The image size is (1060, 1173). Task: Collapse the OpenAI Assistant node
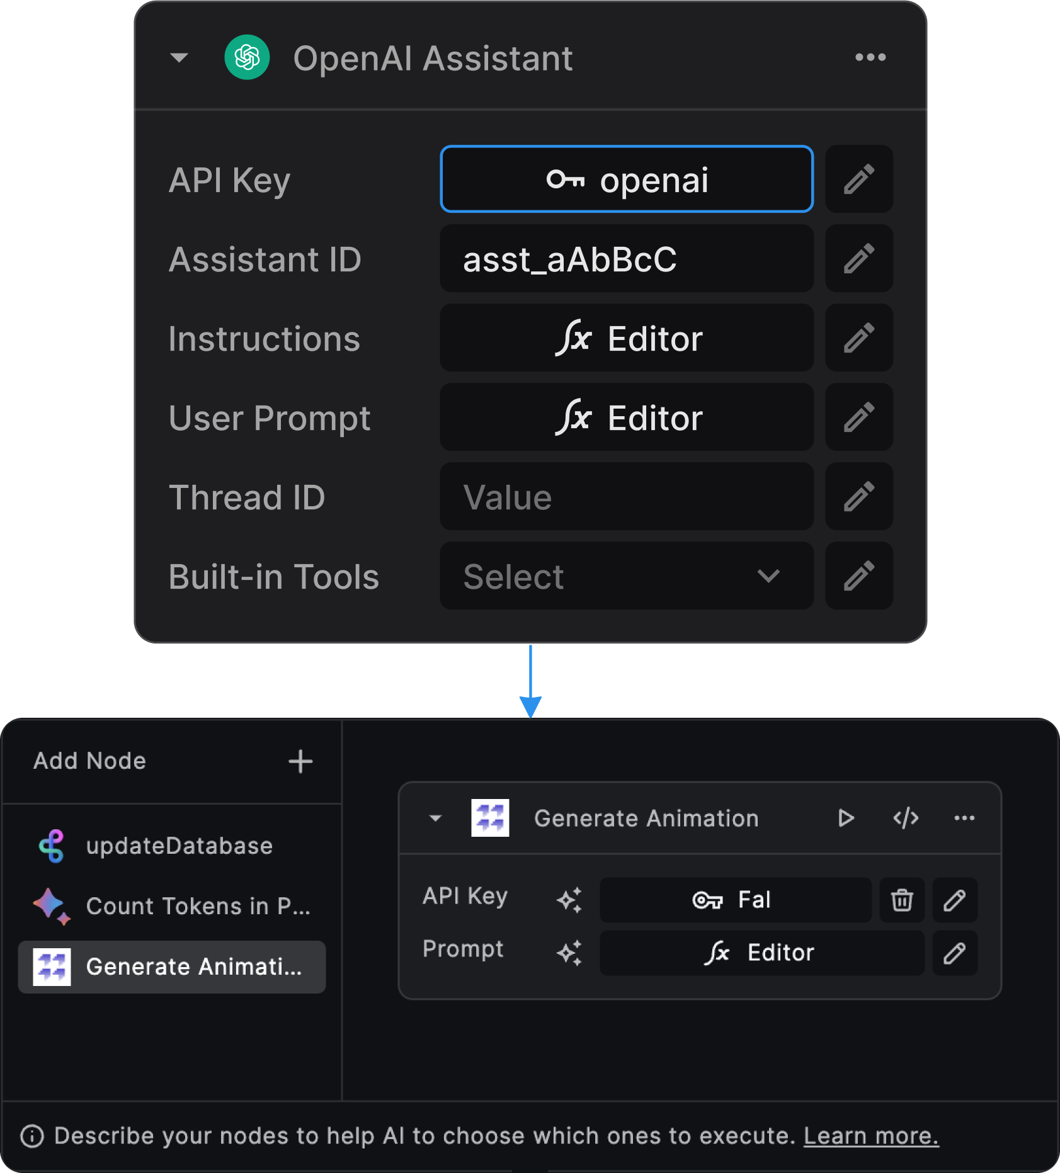178,57
